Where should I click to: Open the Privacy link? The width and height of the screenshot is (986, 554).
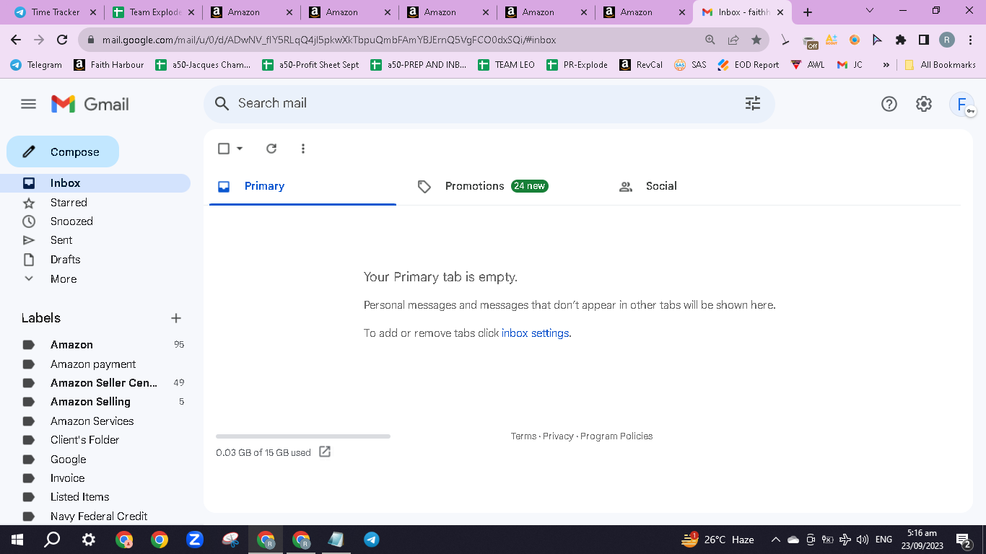[558, 436]
